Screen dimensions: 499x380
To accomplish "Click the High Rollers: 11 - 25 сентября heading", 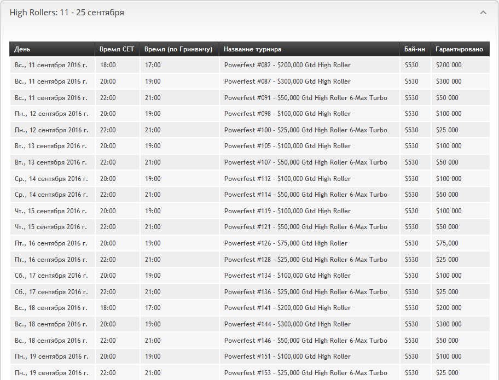I will point(67,13).
